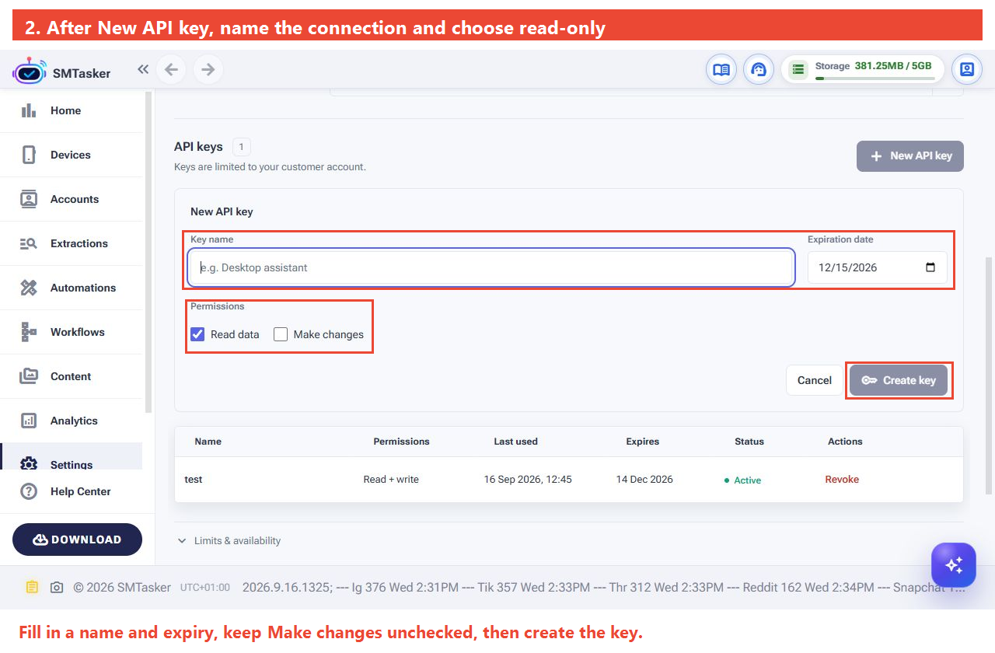Revoke the test API key

(842, 480)
